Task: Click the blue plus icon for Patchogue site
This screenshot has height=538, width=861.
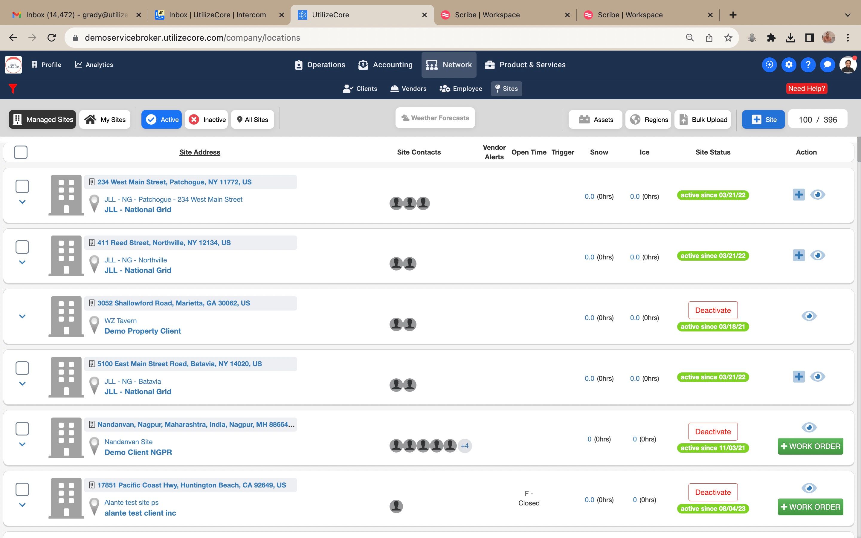Action: click(x=799, y=195)
